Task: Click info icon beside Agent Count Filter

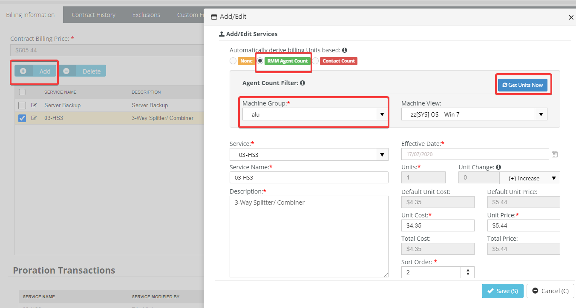Action: [x=302, y=83]
